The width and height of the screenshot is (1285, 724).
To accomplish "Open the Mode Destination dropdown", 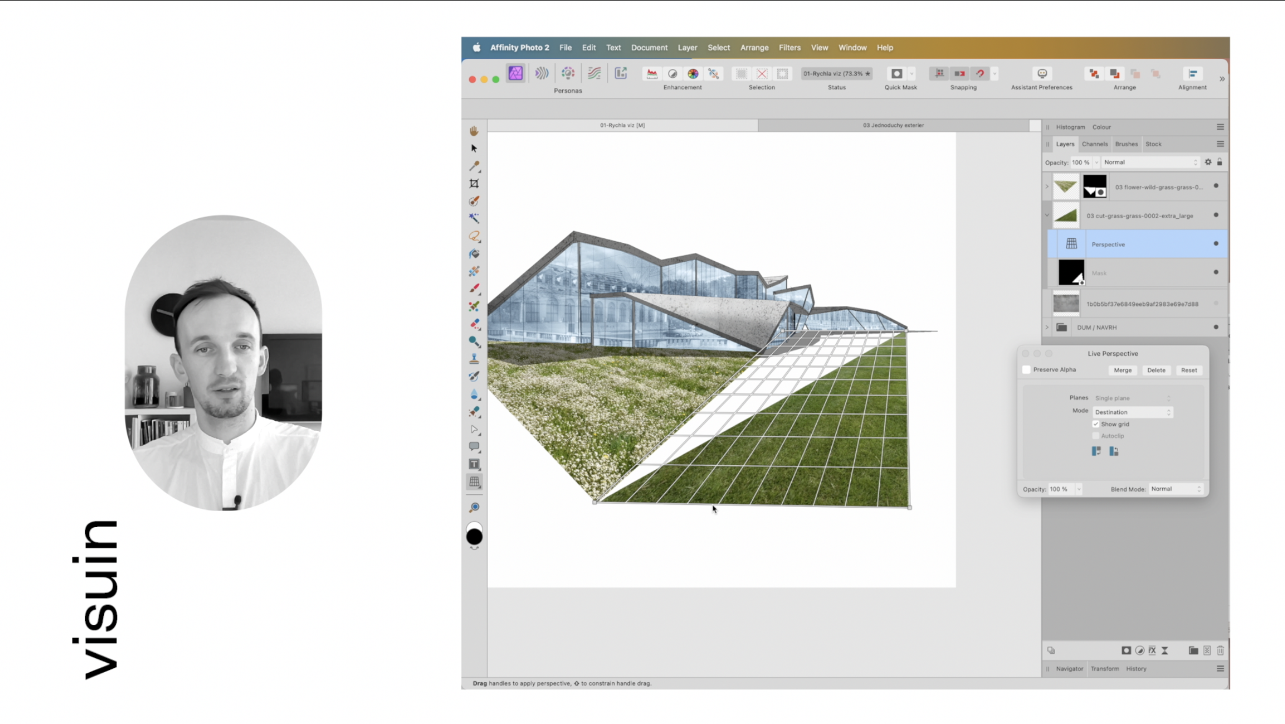I will (1132, 412).
